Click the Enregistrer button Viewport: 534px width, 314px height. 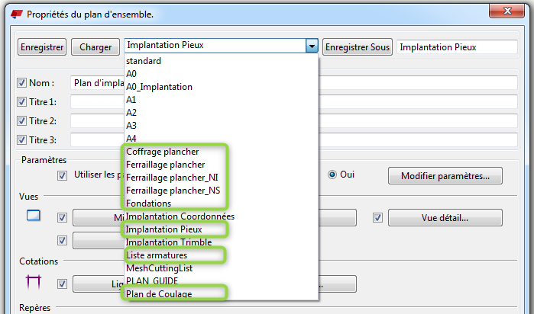(x=42, y=46)
